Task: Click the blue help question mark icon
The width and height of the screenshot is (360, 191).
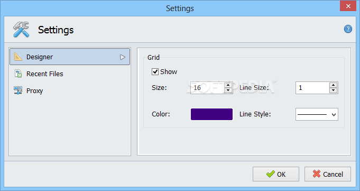Action: pos(348,29)
